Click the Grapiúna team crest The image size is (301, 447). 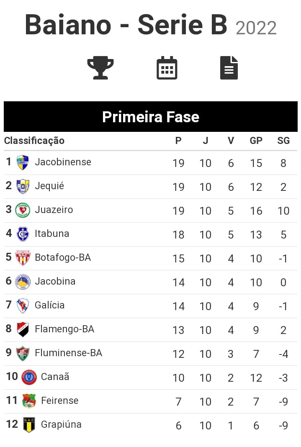[29, 425]
